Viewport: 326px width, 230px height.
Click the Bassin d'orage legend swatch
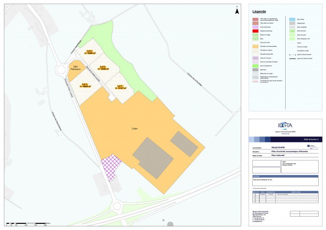tap(256, 35)
